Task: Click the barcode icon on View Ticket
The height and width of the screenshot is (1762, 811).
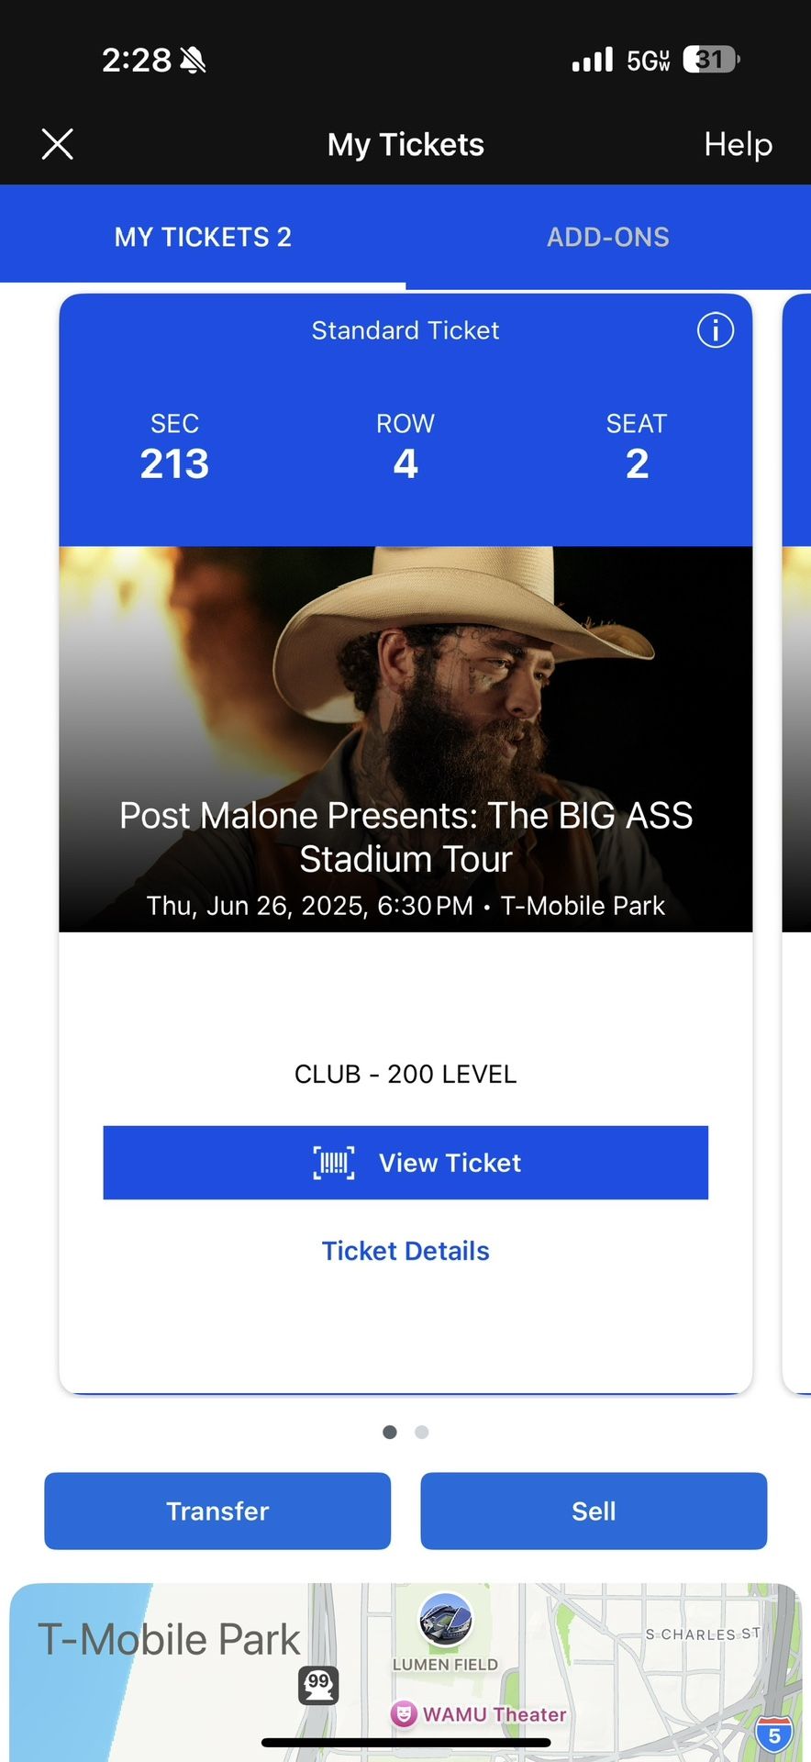Action: [x=334, y=1162]
